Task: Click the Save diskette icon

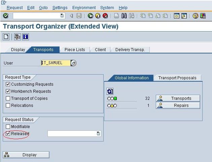Action: point(79,16)
